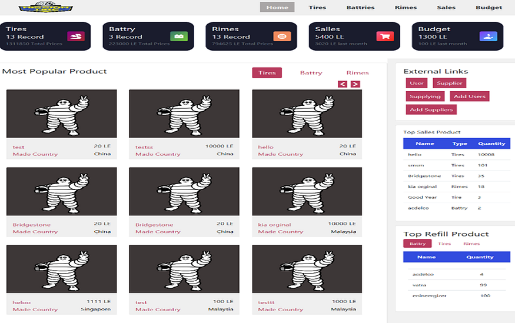Image resolution: width=515 pixels, height=323 pixels.
Task: Click the User external link button
Action: pos(417,83)
